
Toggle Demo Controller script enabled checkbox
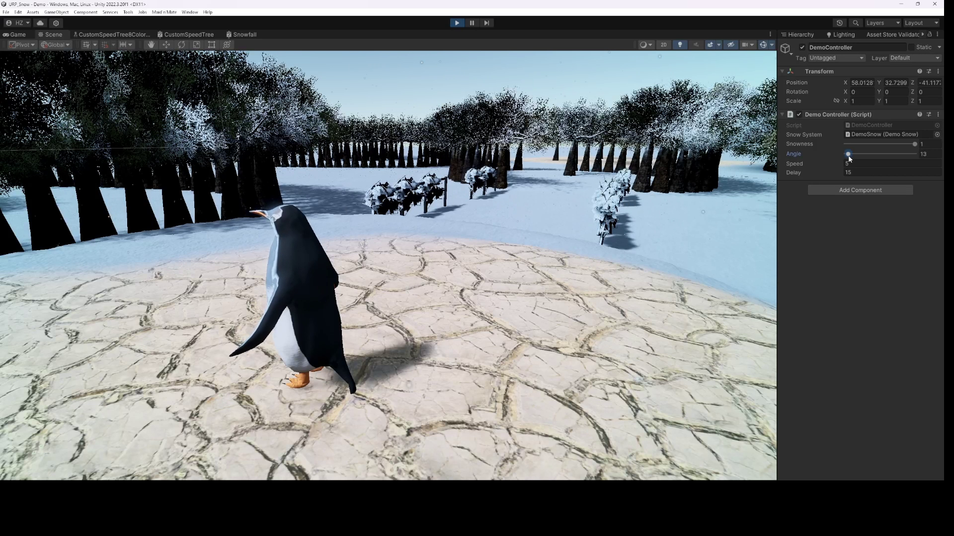[x=799, y=115]
